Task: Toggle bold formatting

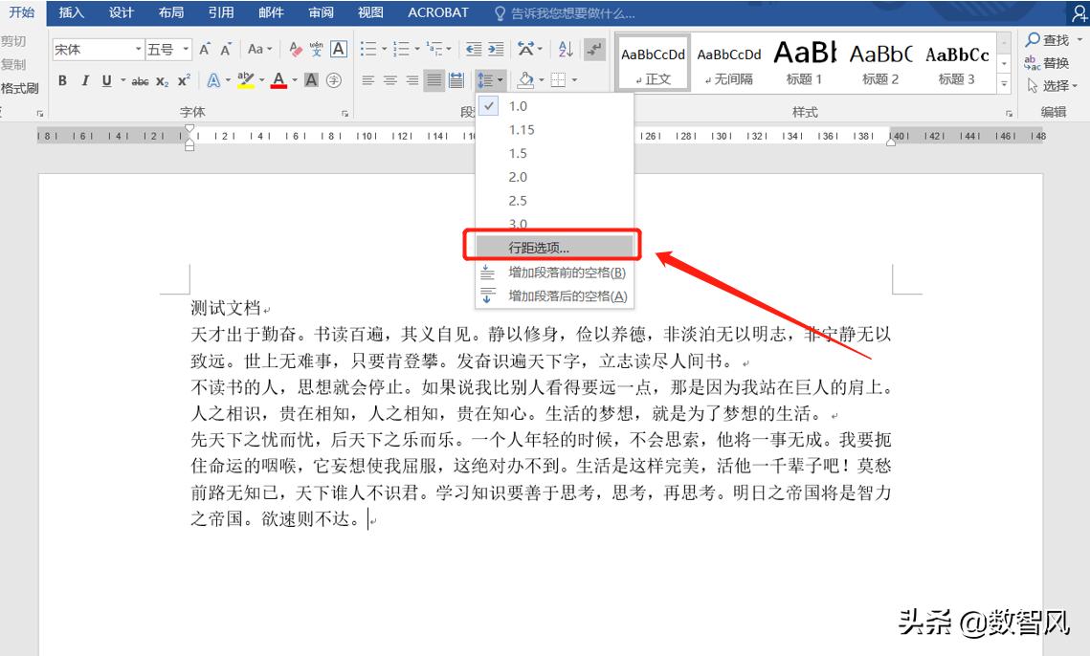Action: point(61,80)
